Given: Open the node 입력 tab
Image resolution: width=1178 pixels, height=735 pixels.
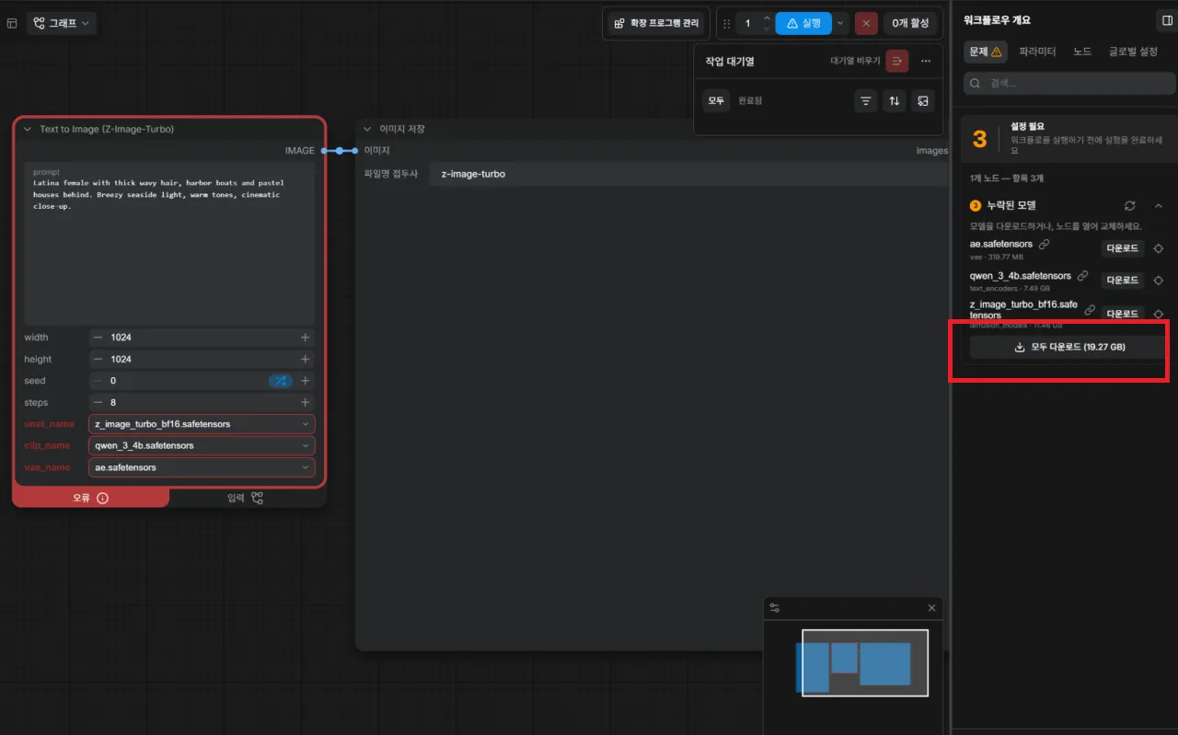Looking at the screenshot, I should click(246, 498).
